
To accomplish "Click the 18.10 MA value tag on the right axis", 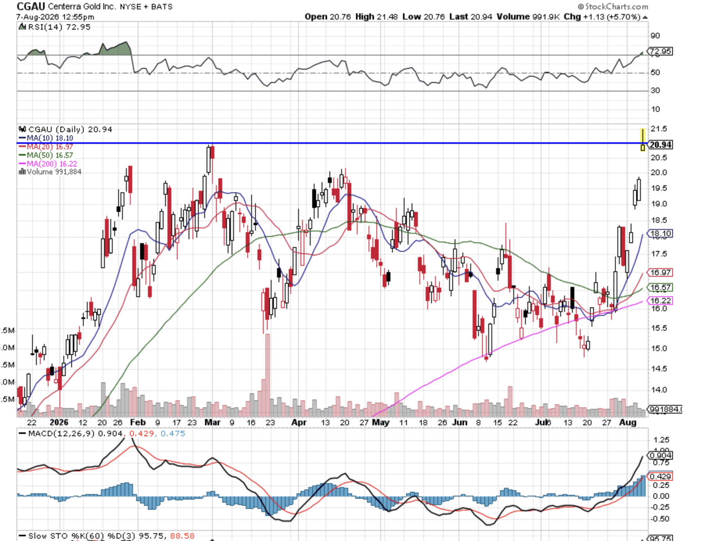I will tap(660, 233).
